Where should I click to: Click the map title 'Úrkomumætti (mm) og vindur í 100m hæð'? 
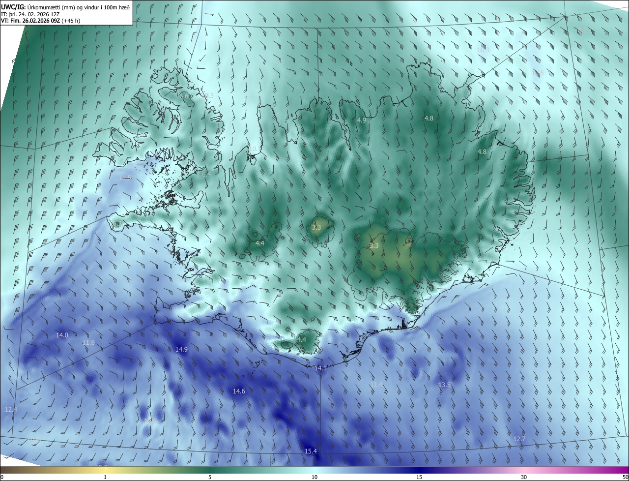click(79, 7)
